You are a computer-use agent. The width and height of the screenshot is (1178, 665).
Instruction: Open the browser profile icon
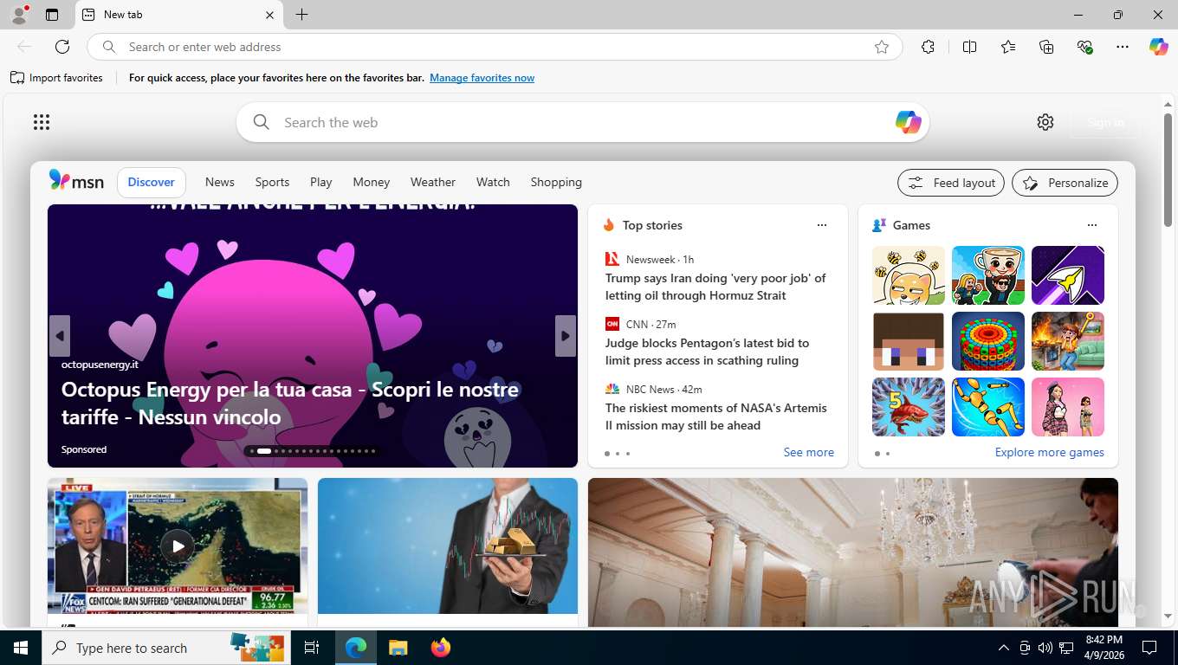click(x=19, y=15)
